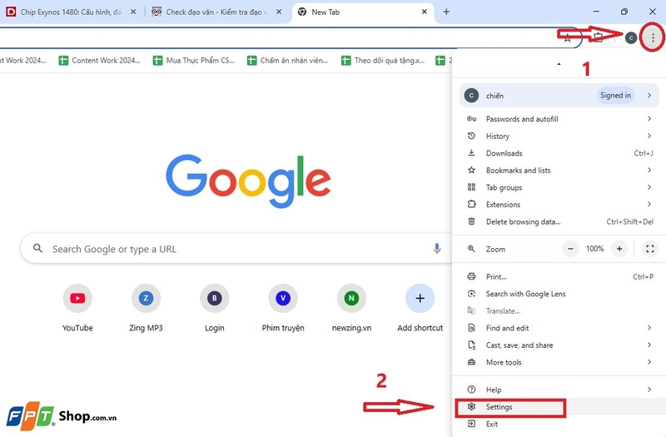Screen dimensions: 666x437
Task: Click the Search Google or type URL box
Action: click(x=236, y=249)
